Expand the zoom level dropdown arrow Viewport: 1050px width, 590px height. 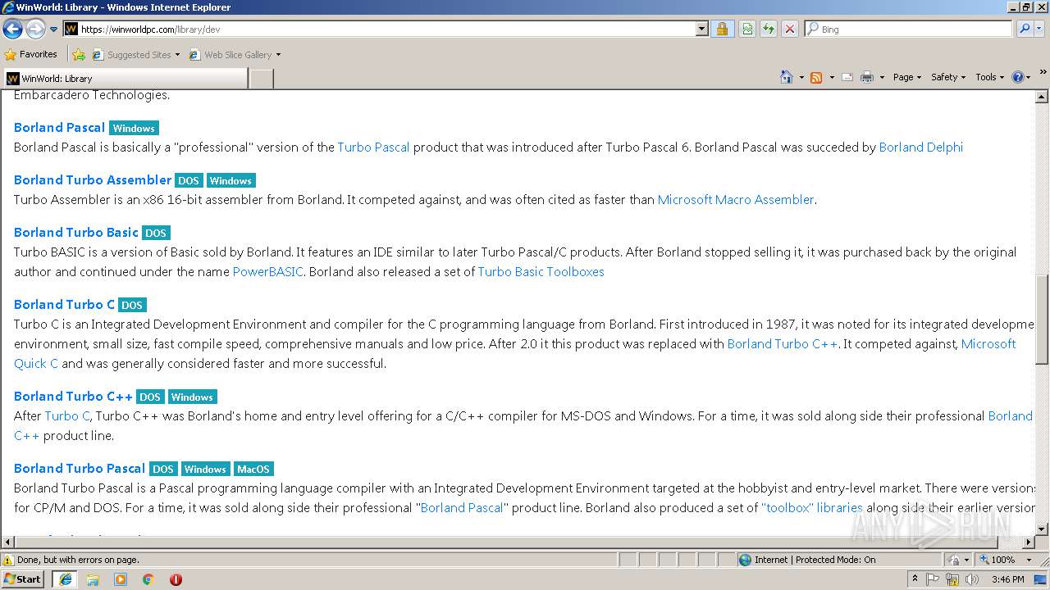[x=1029, y=560]
